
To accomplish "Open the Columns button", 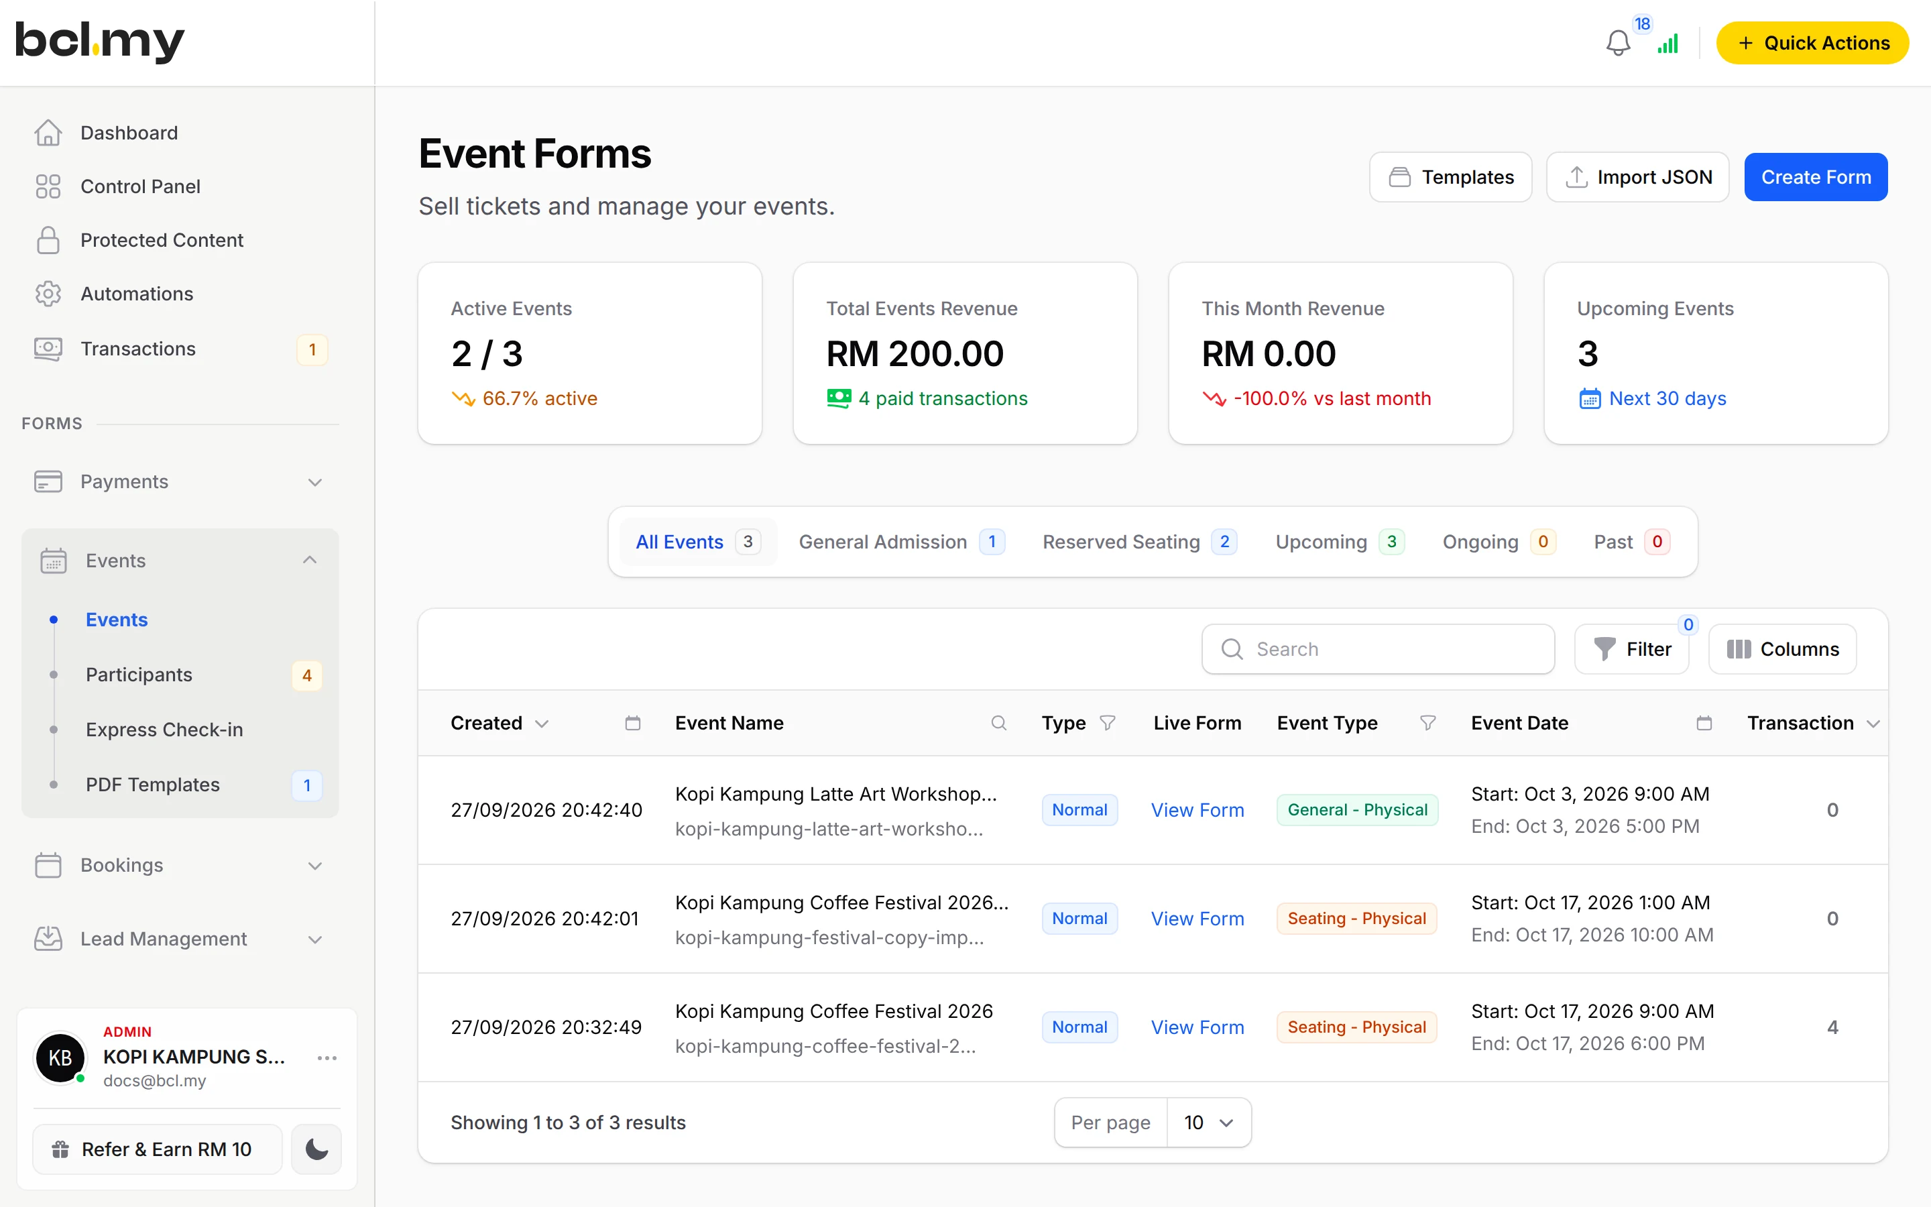I will tap(1783, 649).
